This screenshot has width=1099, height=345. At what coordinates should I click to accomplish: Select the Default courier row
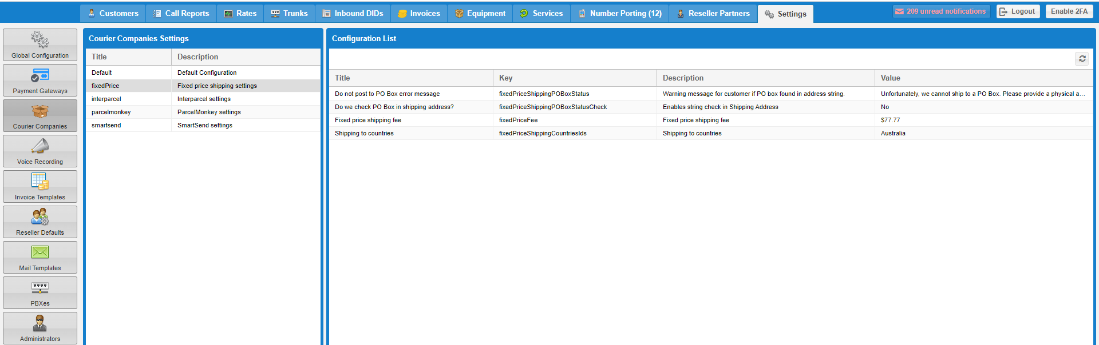pos(203,73)
